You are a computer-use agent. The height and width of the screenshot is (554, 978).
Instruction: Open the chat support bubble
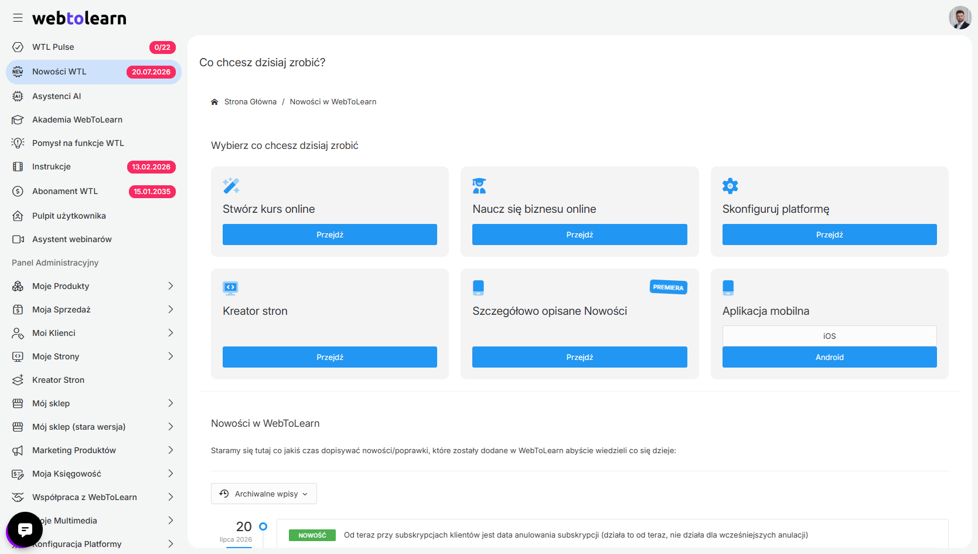coord(25,530)
